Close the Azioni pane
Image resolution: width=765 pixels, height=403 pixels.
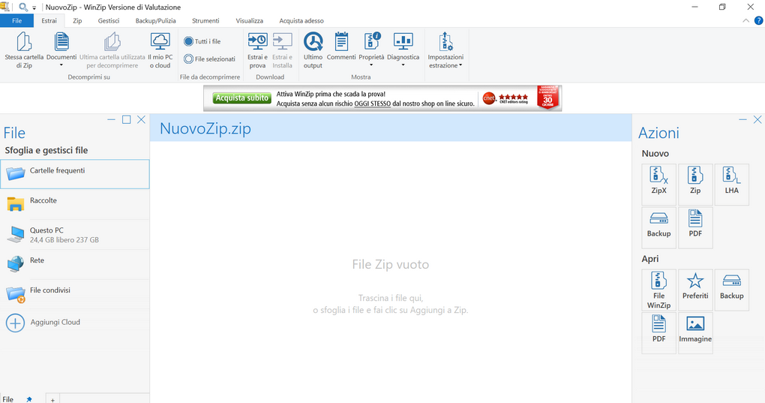[757, 119]
